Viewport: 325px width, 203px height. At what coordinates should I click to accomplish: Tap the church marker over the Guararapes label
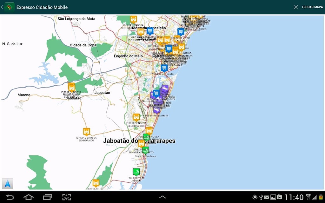[141, 144]
